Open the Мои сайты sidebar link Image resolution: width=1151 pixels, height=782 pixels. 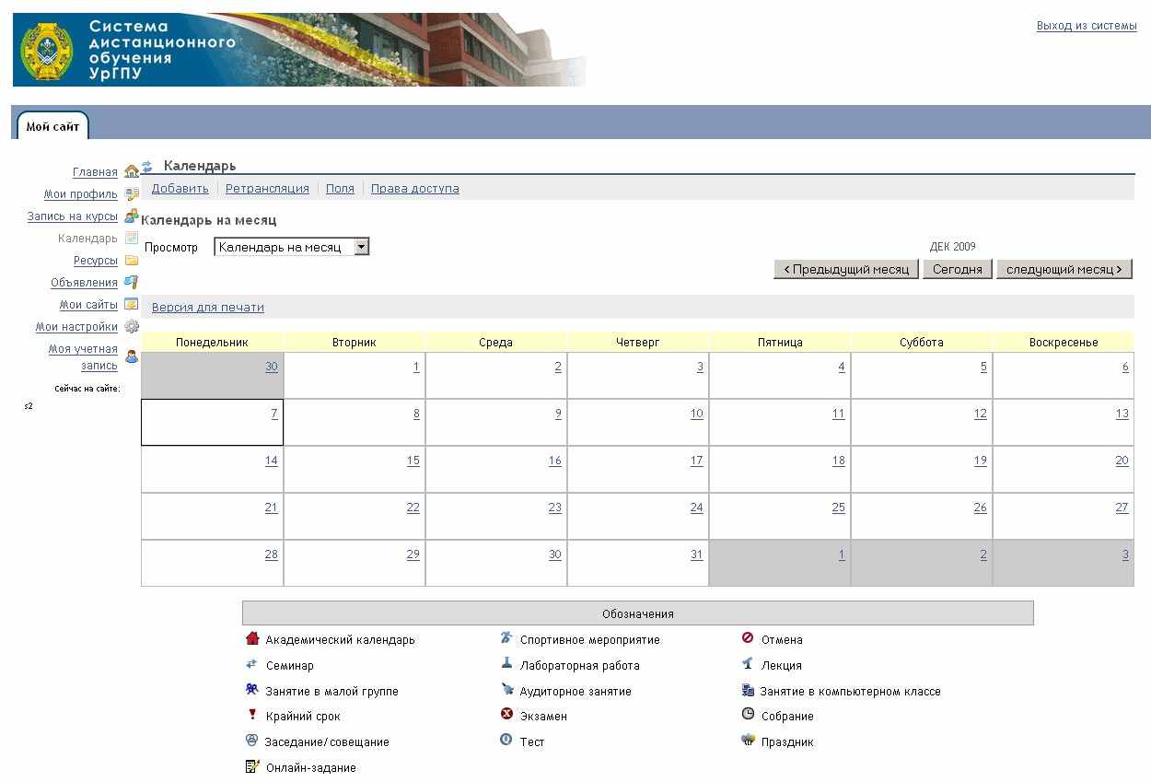tap(88, 305)
